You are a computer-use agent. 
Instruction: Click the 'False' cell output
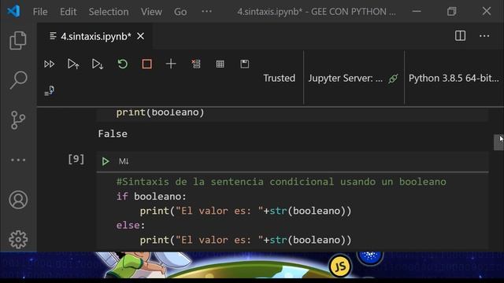click(x=113, y=134)
